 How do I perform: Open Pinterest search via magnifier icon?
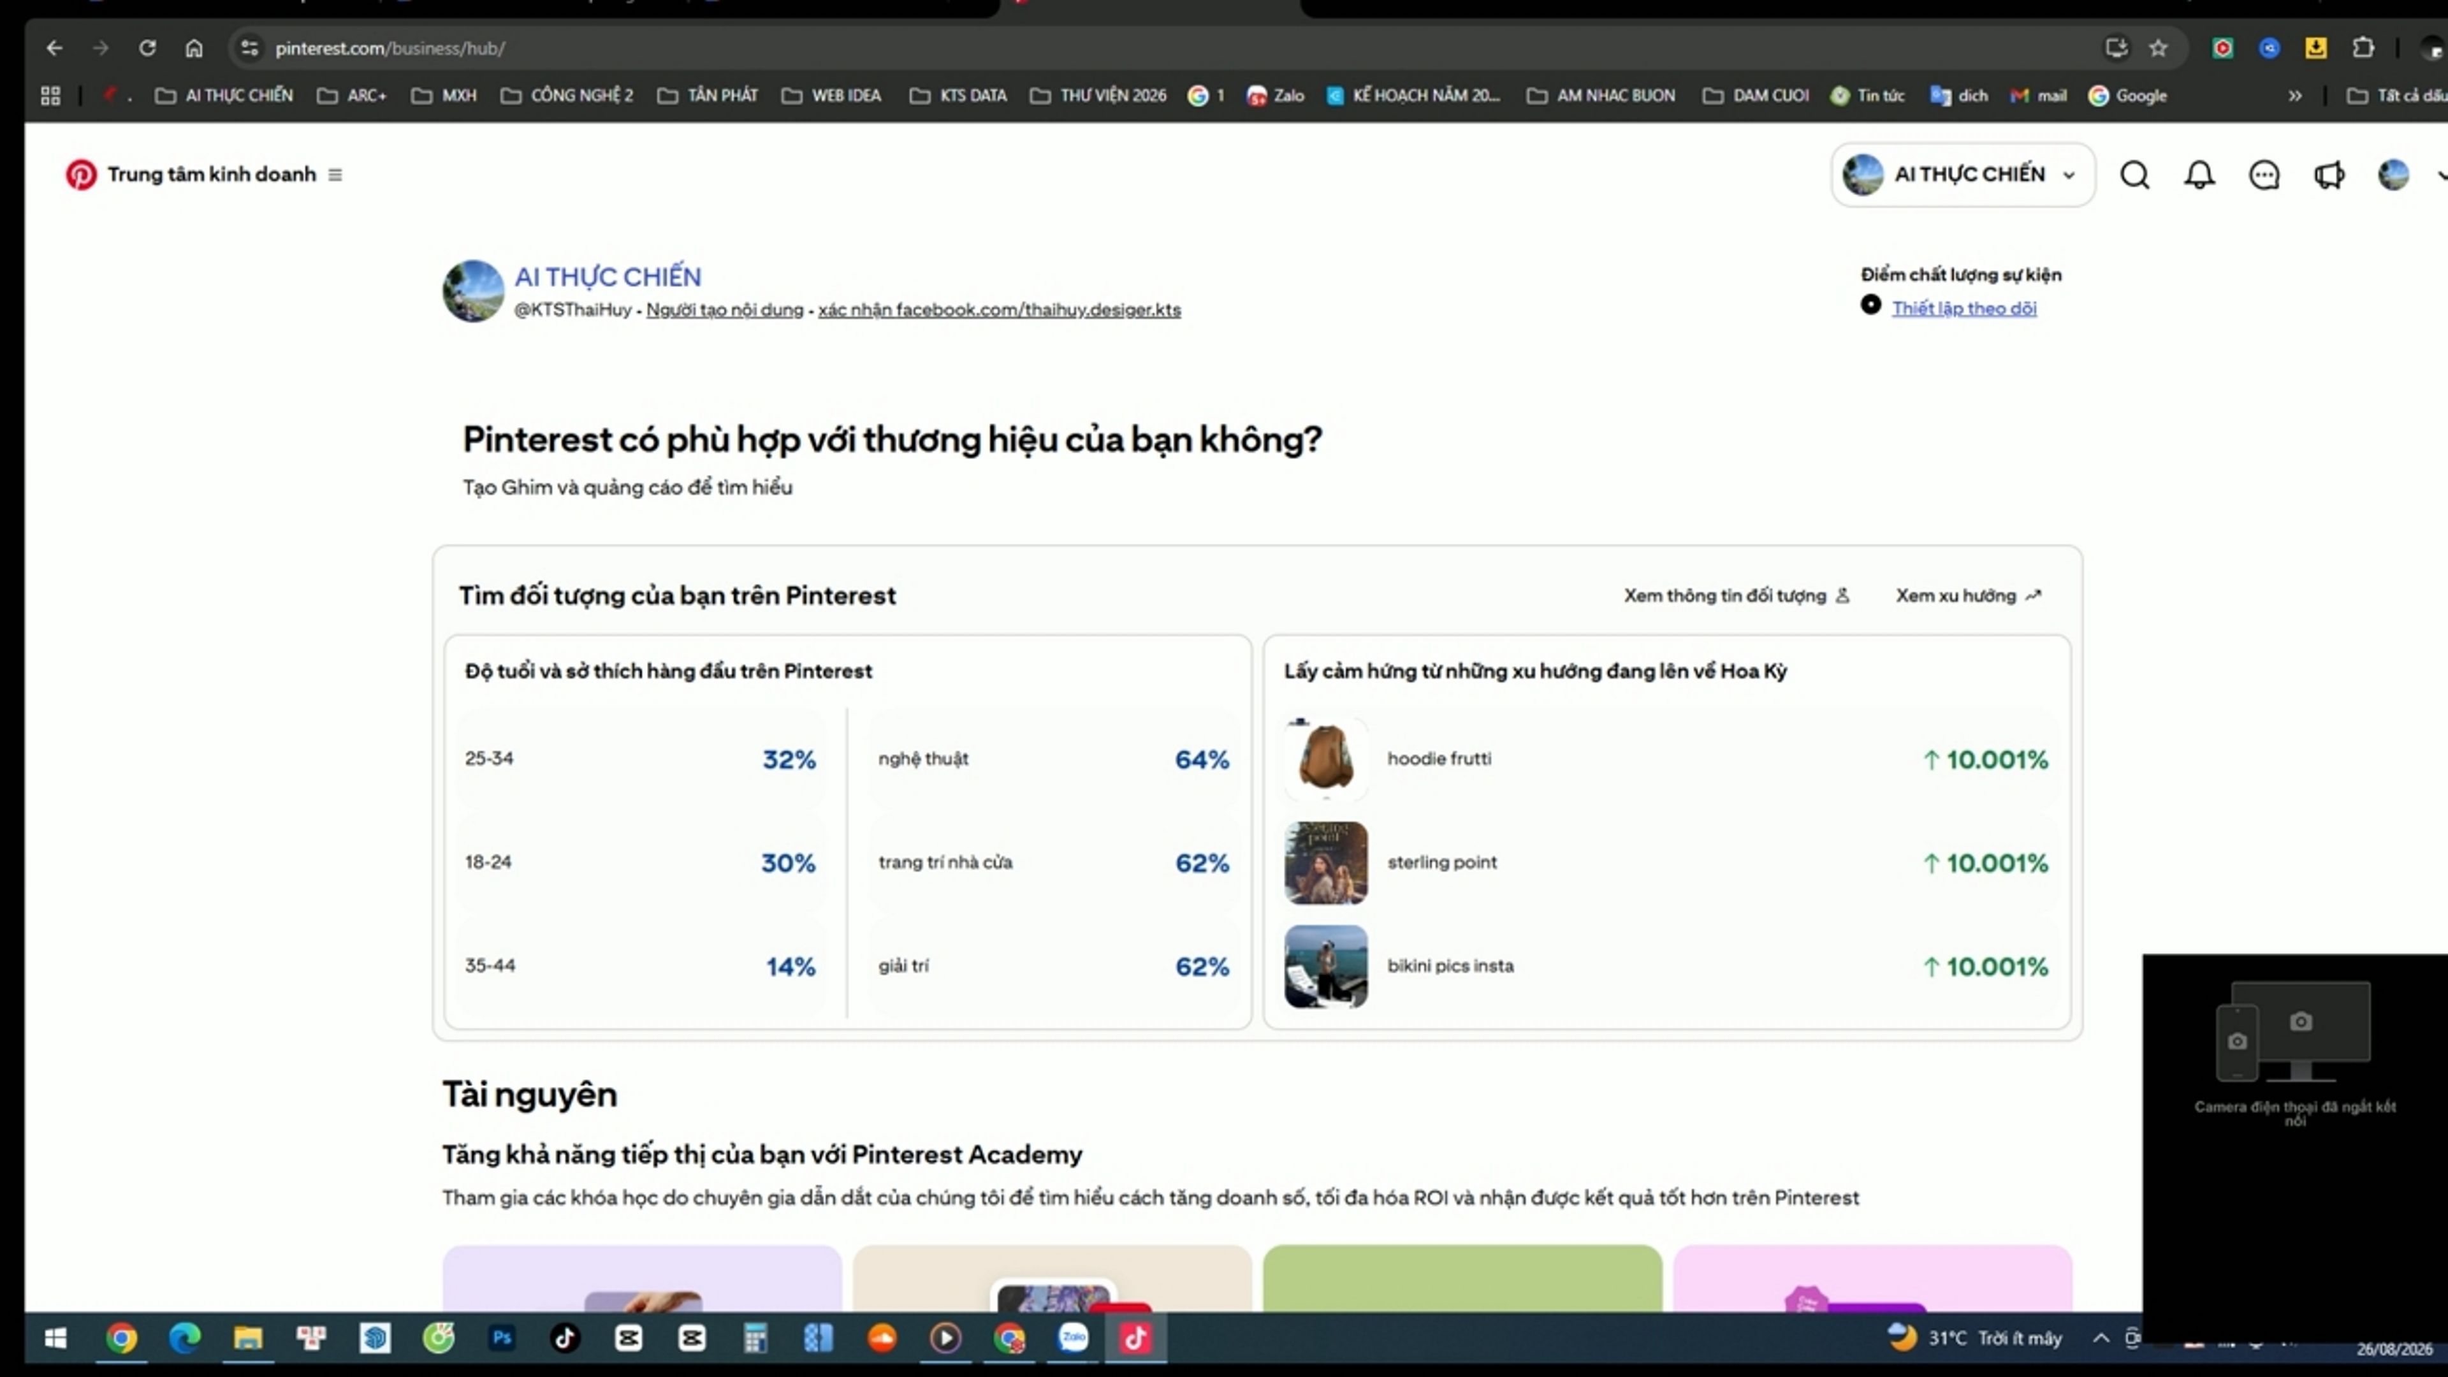tap(2134, 175)
